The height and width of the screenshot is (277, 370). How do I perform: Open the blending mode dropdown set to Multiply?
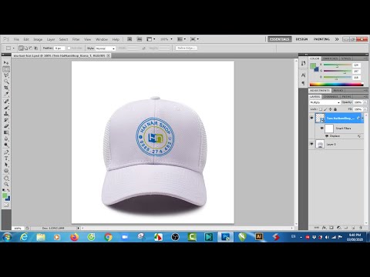[325, 102]
